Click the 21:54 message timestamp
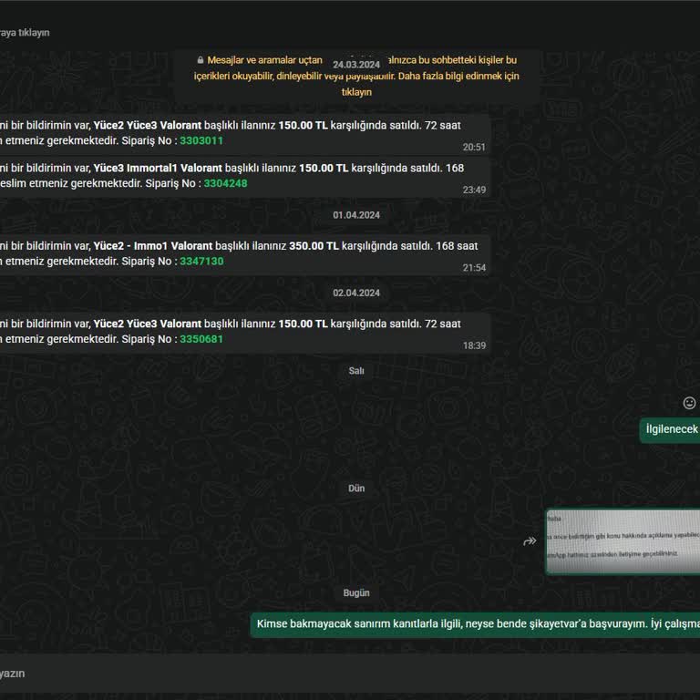This screenshot has height=700, width=700. [x=474, y=268]
